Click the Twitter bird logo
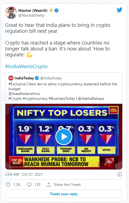This screenshot has height=203, width=129. tap(119, 10)
